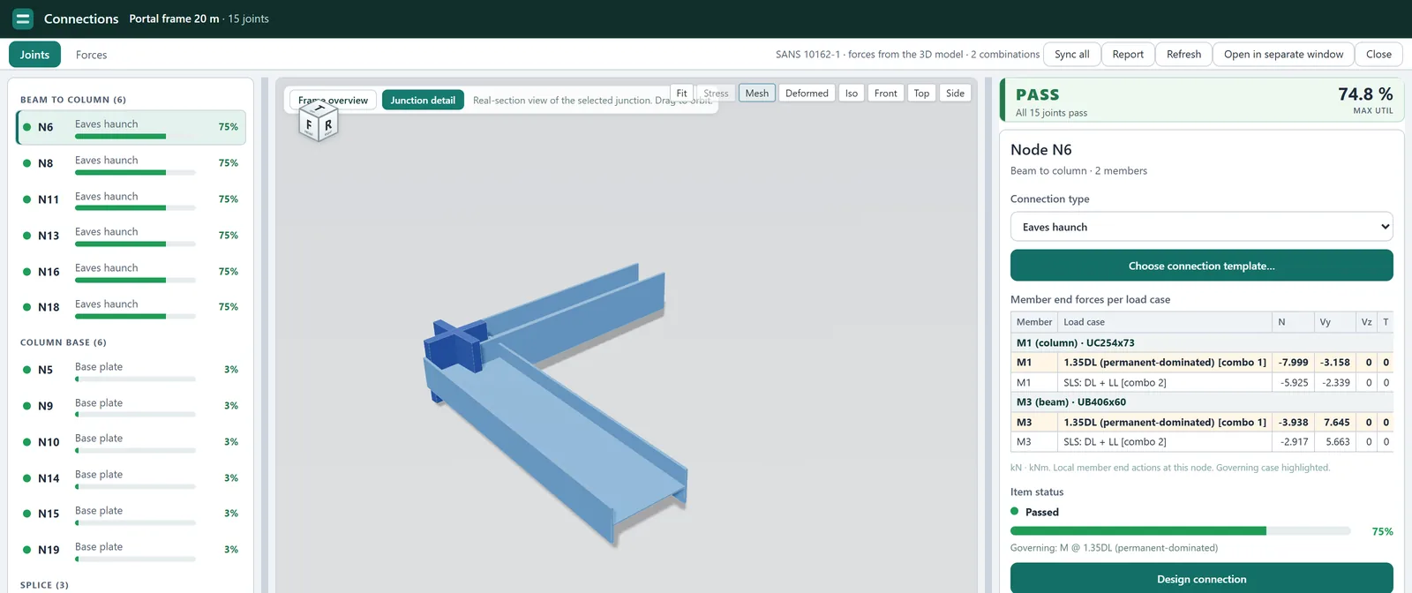The height and width of the screenshot is (593, 1412).
Task: Close the Connections panel
Action: click(1379, 55)
